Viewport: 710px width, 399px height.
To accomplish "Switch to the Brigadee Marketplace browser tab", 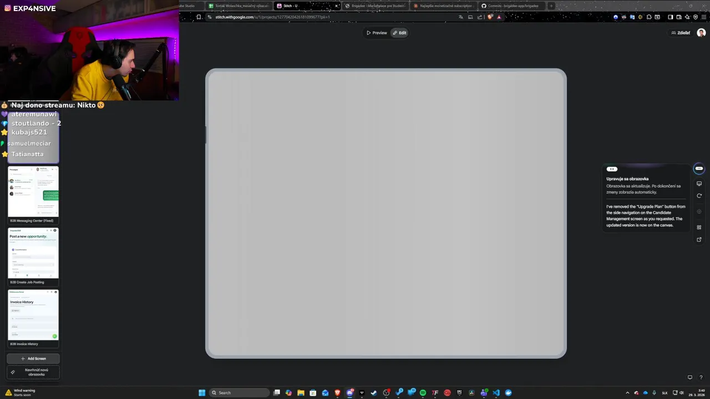I will point(375,6).
